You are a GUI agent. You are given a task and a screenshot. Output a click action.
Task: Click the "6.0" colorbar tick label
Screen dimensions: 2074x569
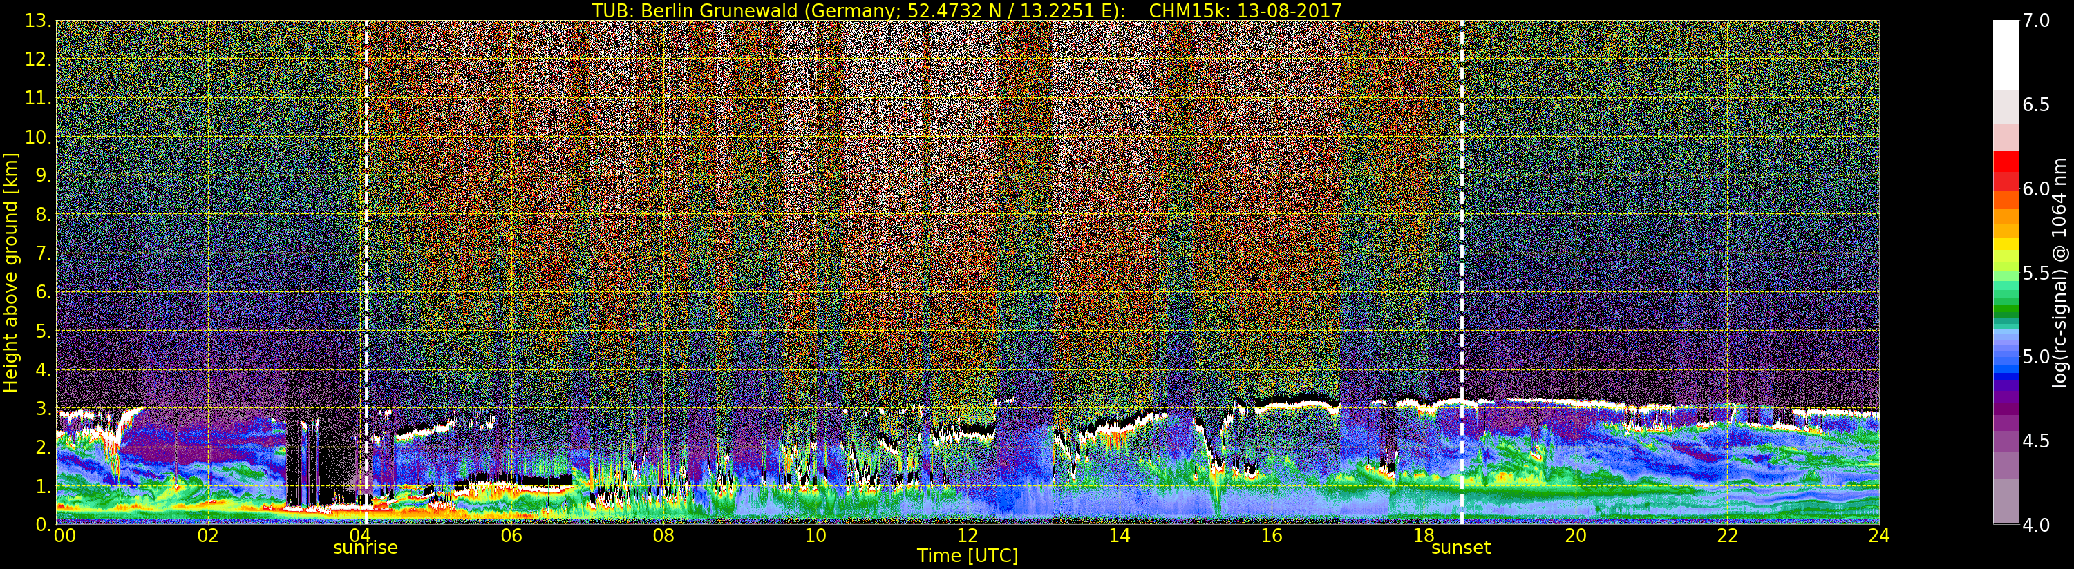coord(2037,189)
